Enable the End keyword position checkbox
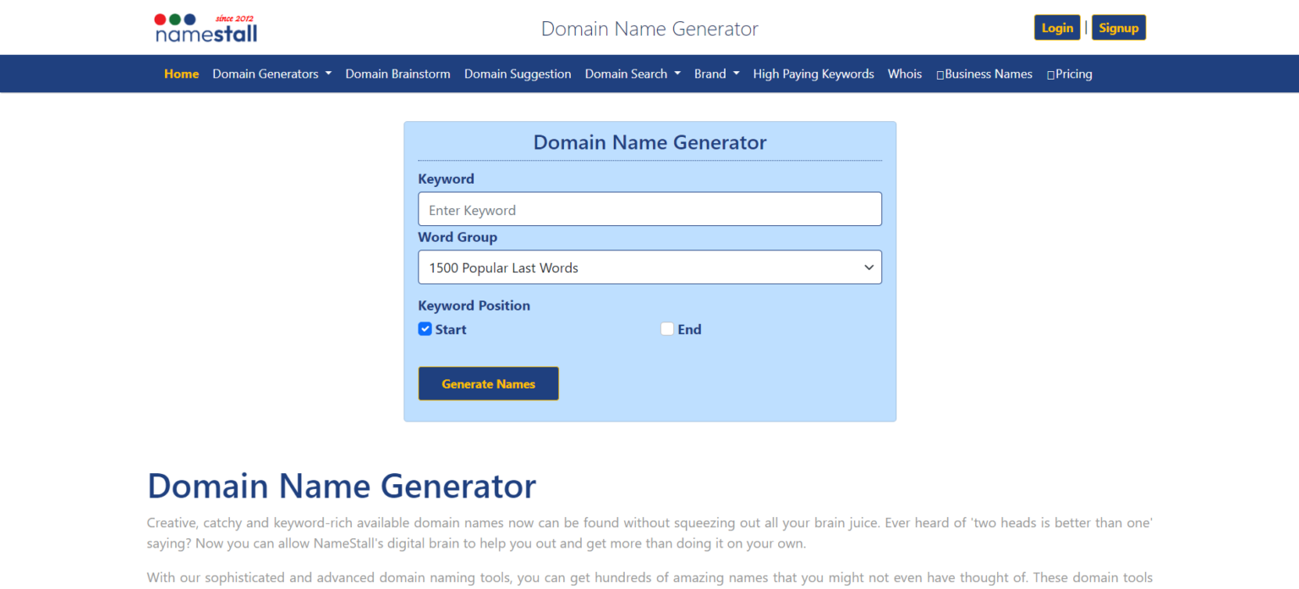The image size is (1299, 589). 667,328
